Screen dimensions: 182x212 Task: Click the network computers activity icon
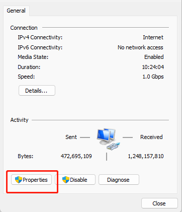(x=106, y=136)
